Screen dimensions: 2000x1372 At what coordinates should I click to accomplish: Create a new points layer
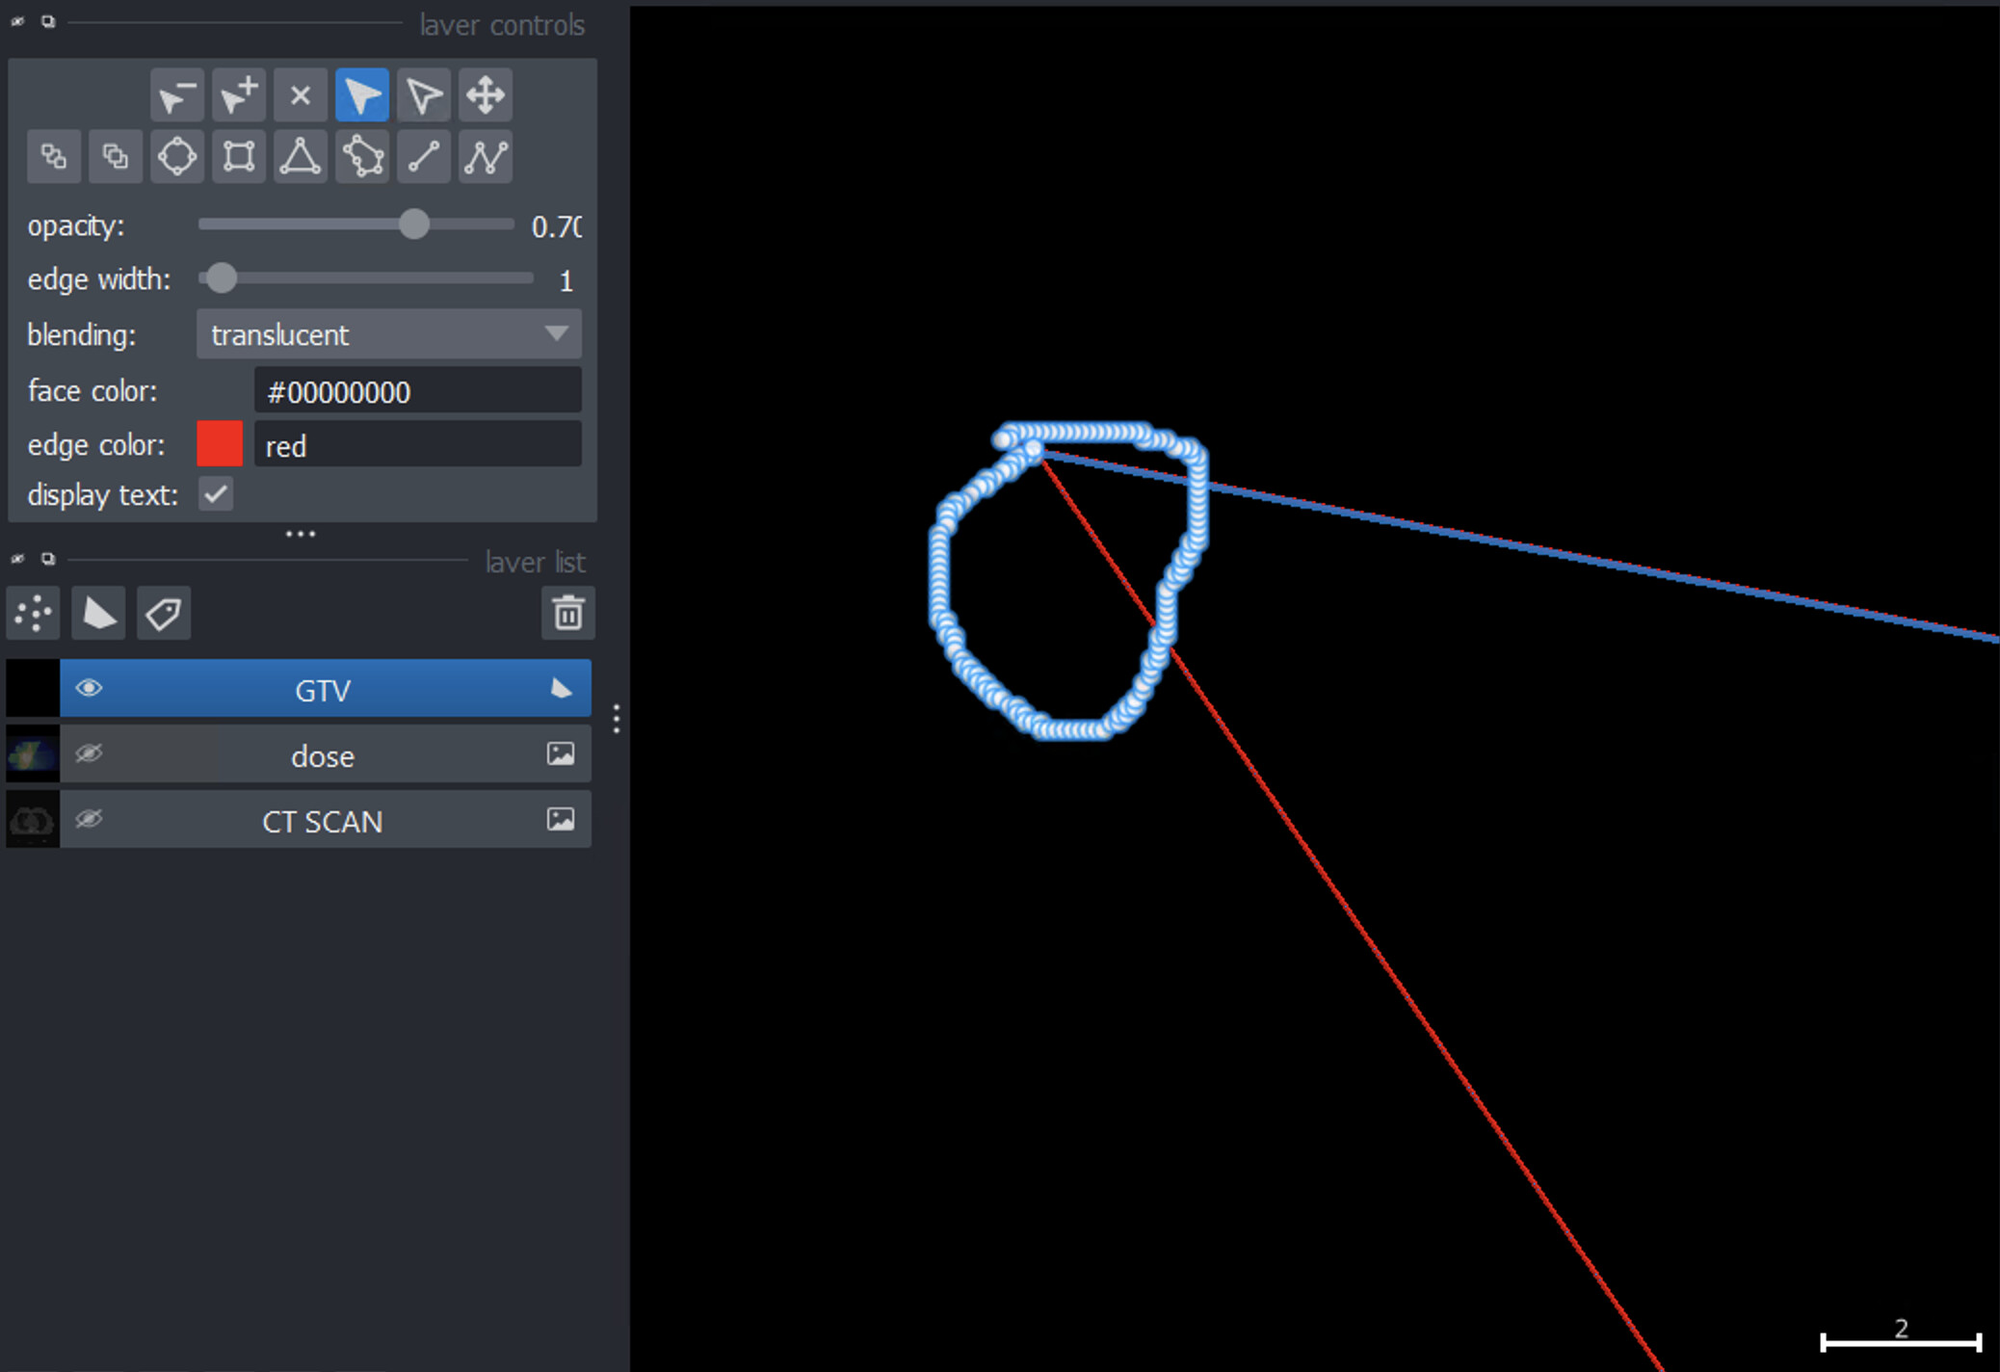(34, 613)
